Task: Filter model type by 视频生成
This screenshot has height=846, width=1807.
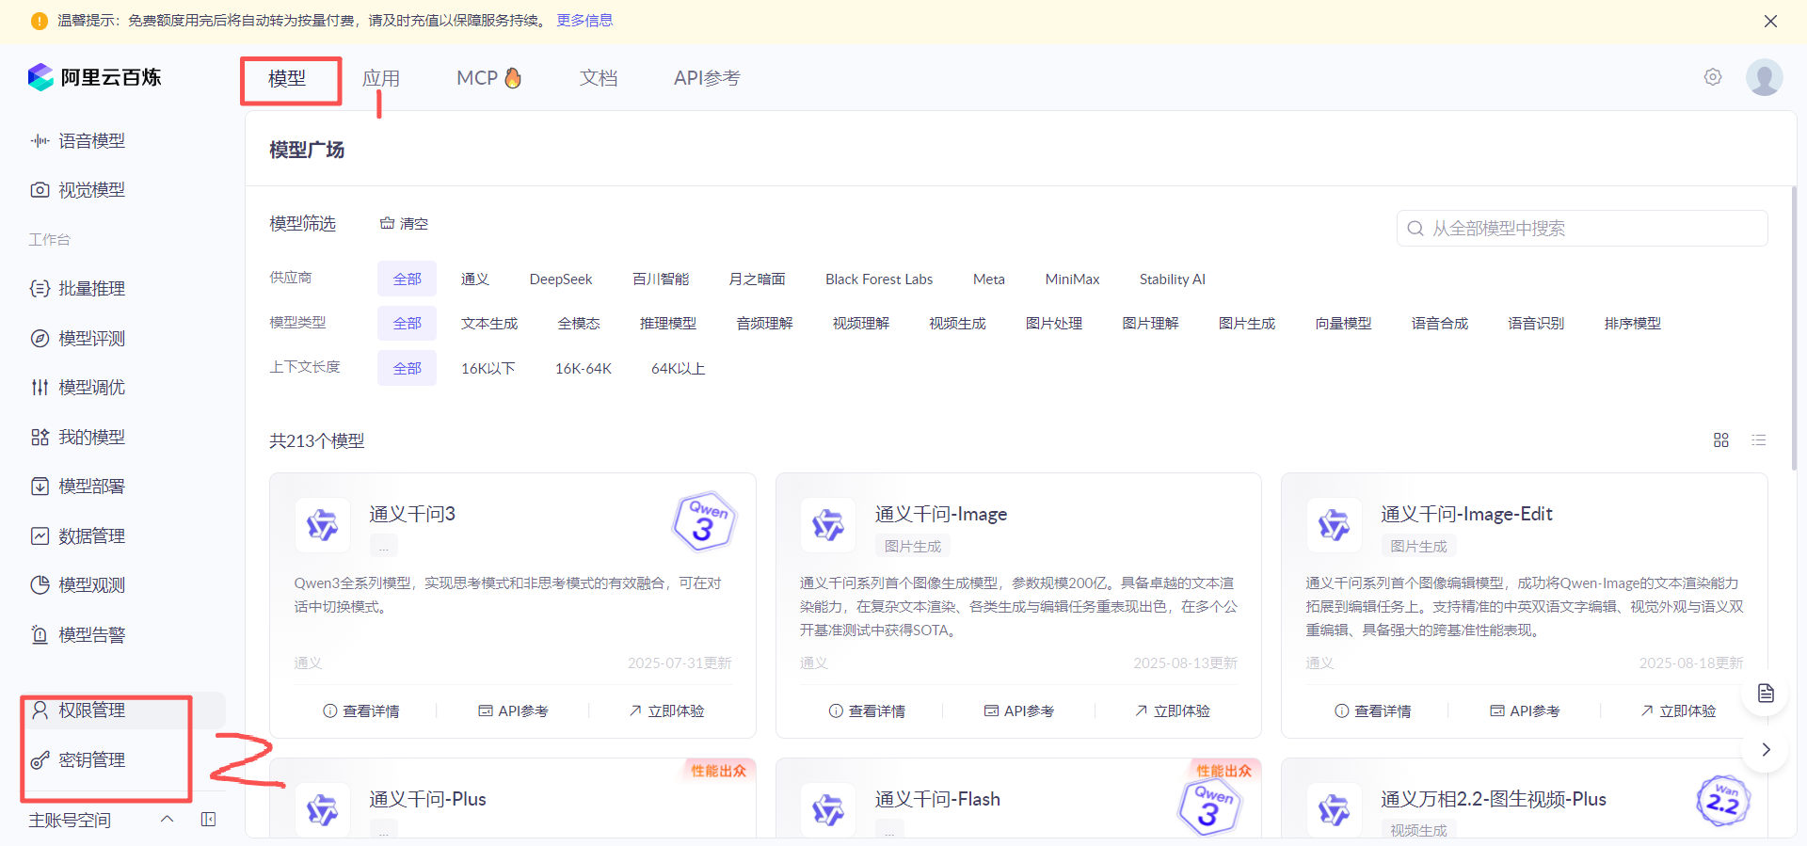Action: (x=957, y=324)
